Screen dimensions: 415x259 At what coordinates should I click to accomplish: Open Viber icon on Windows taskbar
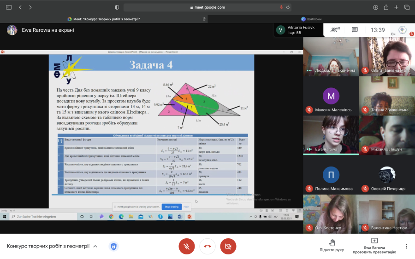pyautogui.click(x=101, y=217)
